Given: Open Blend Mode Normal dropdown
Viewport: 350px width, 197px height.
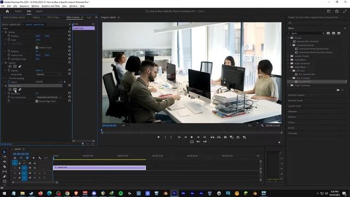Looking at the screenshot, I should (48, 74).
